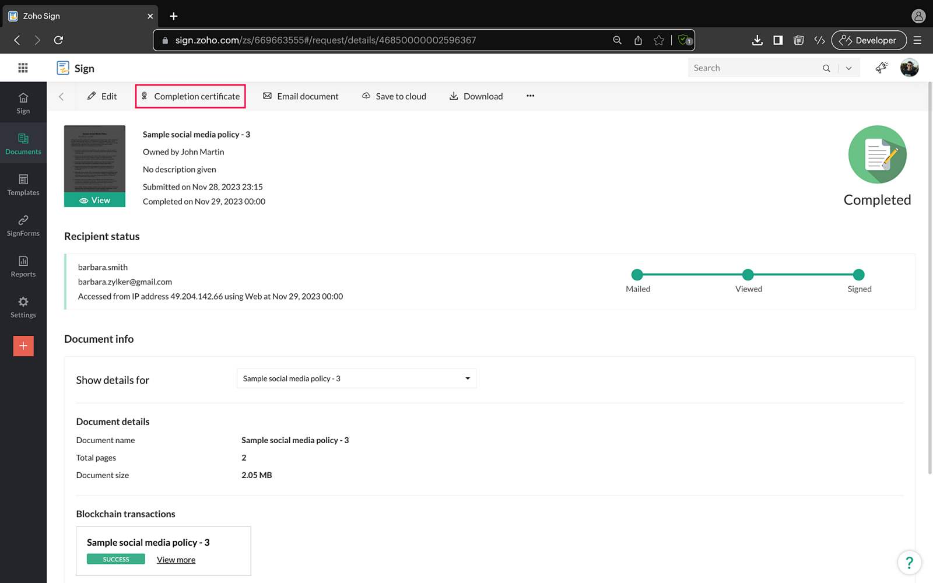Open the announcements megaphone icon
Screen dimensions: 933x583
coord(881,68)
